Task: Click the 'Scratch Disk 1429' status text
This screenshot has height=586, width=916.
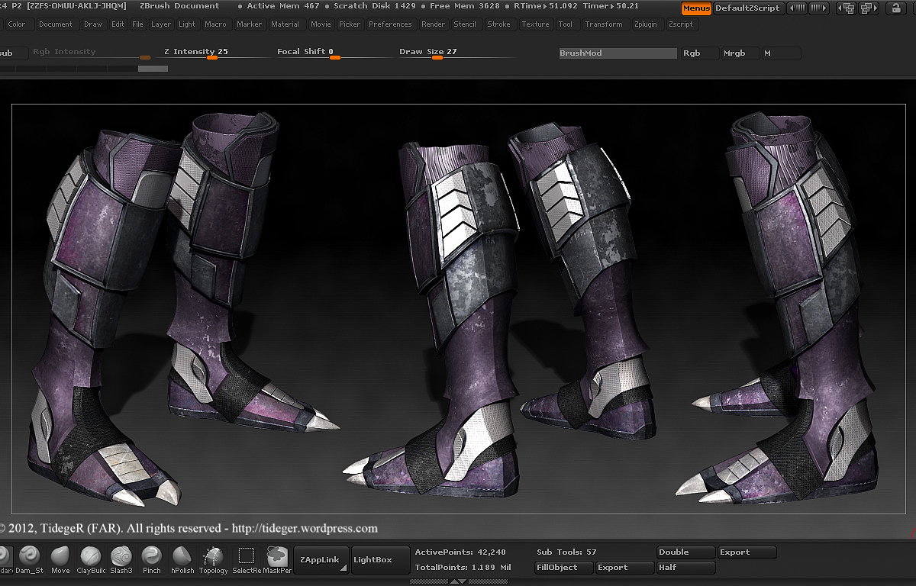Action: pos(374,6)
